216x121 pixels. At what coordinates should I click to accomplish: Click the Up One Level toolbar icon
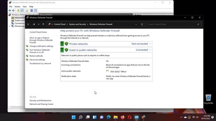coord(18,10)
